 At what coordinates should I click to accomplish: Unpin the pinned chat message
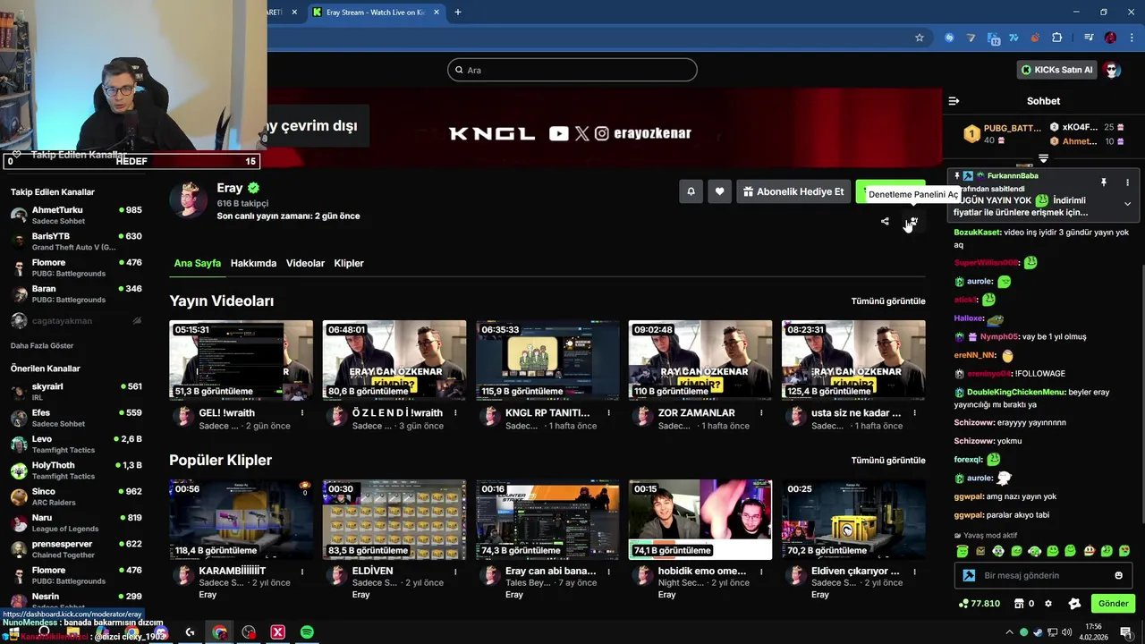pyautogui.click(x=1104, y=182)
